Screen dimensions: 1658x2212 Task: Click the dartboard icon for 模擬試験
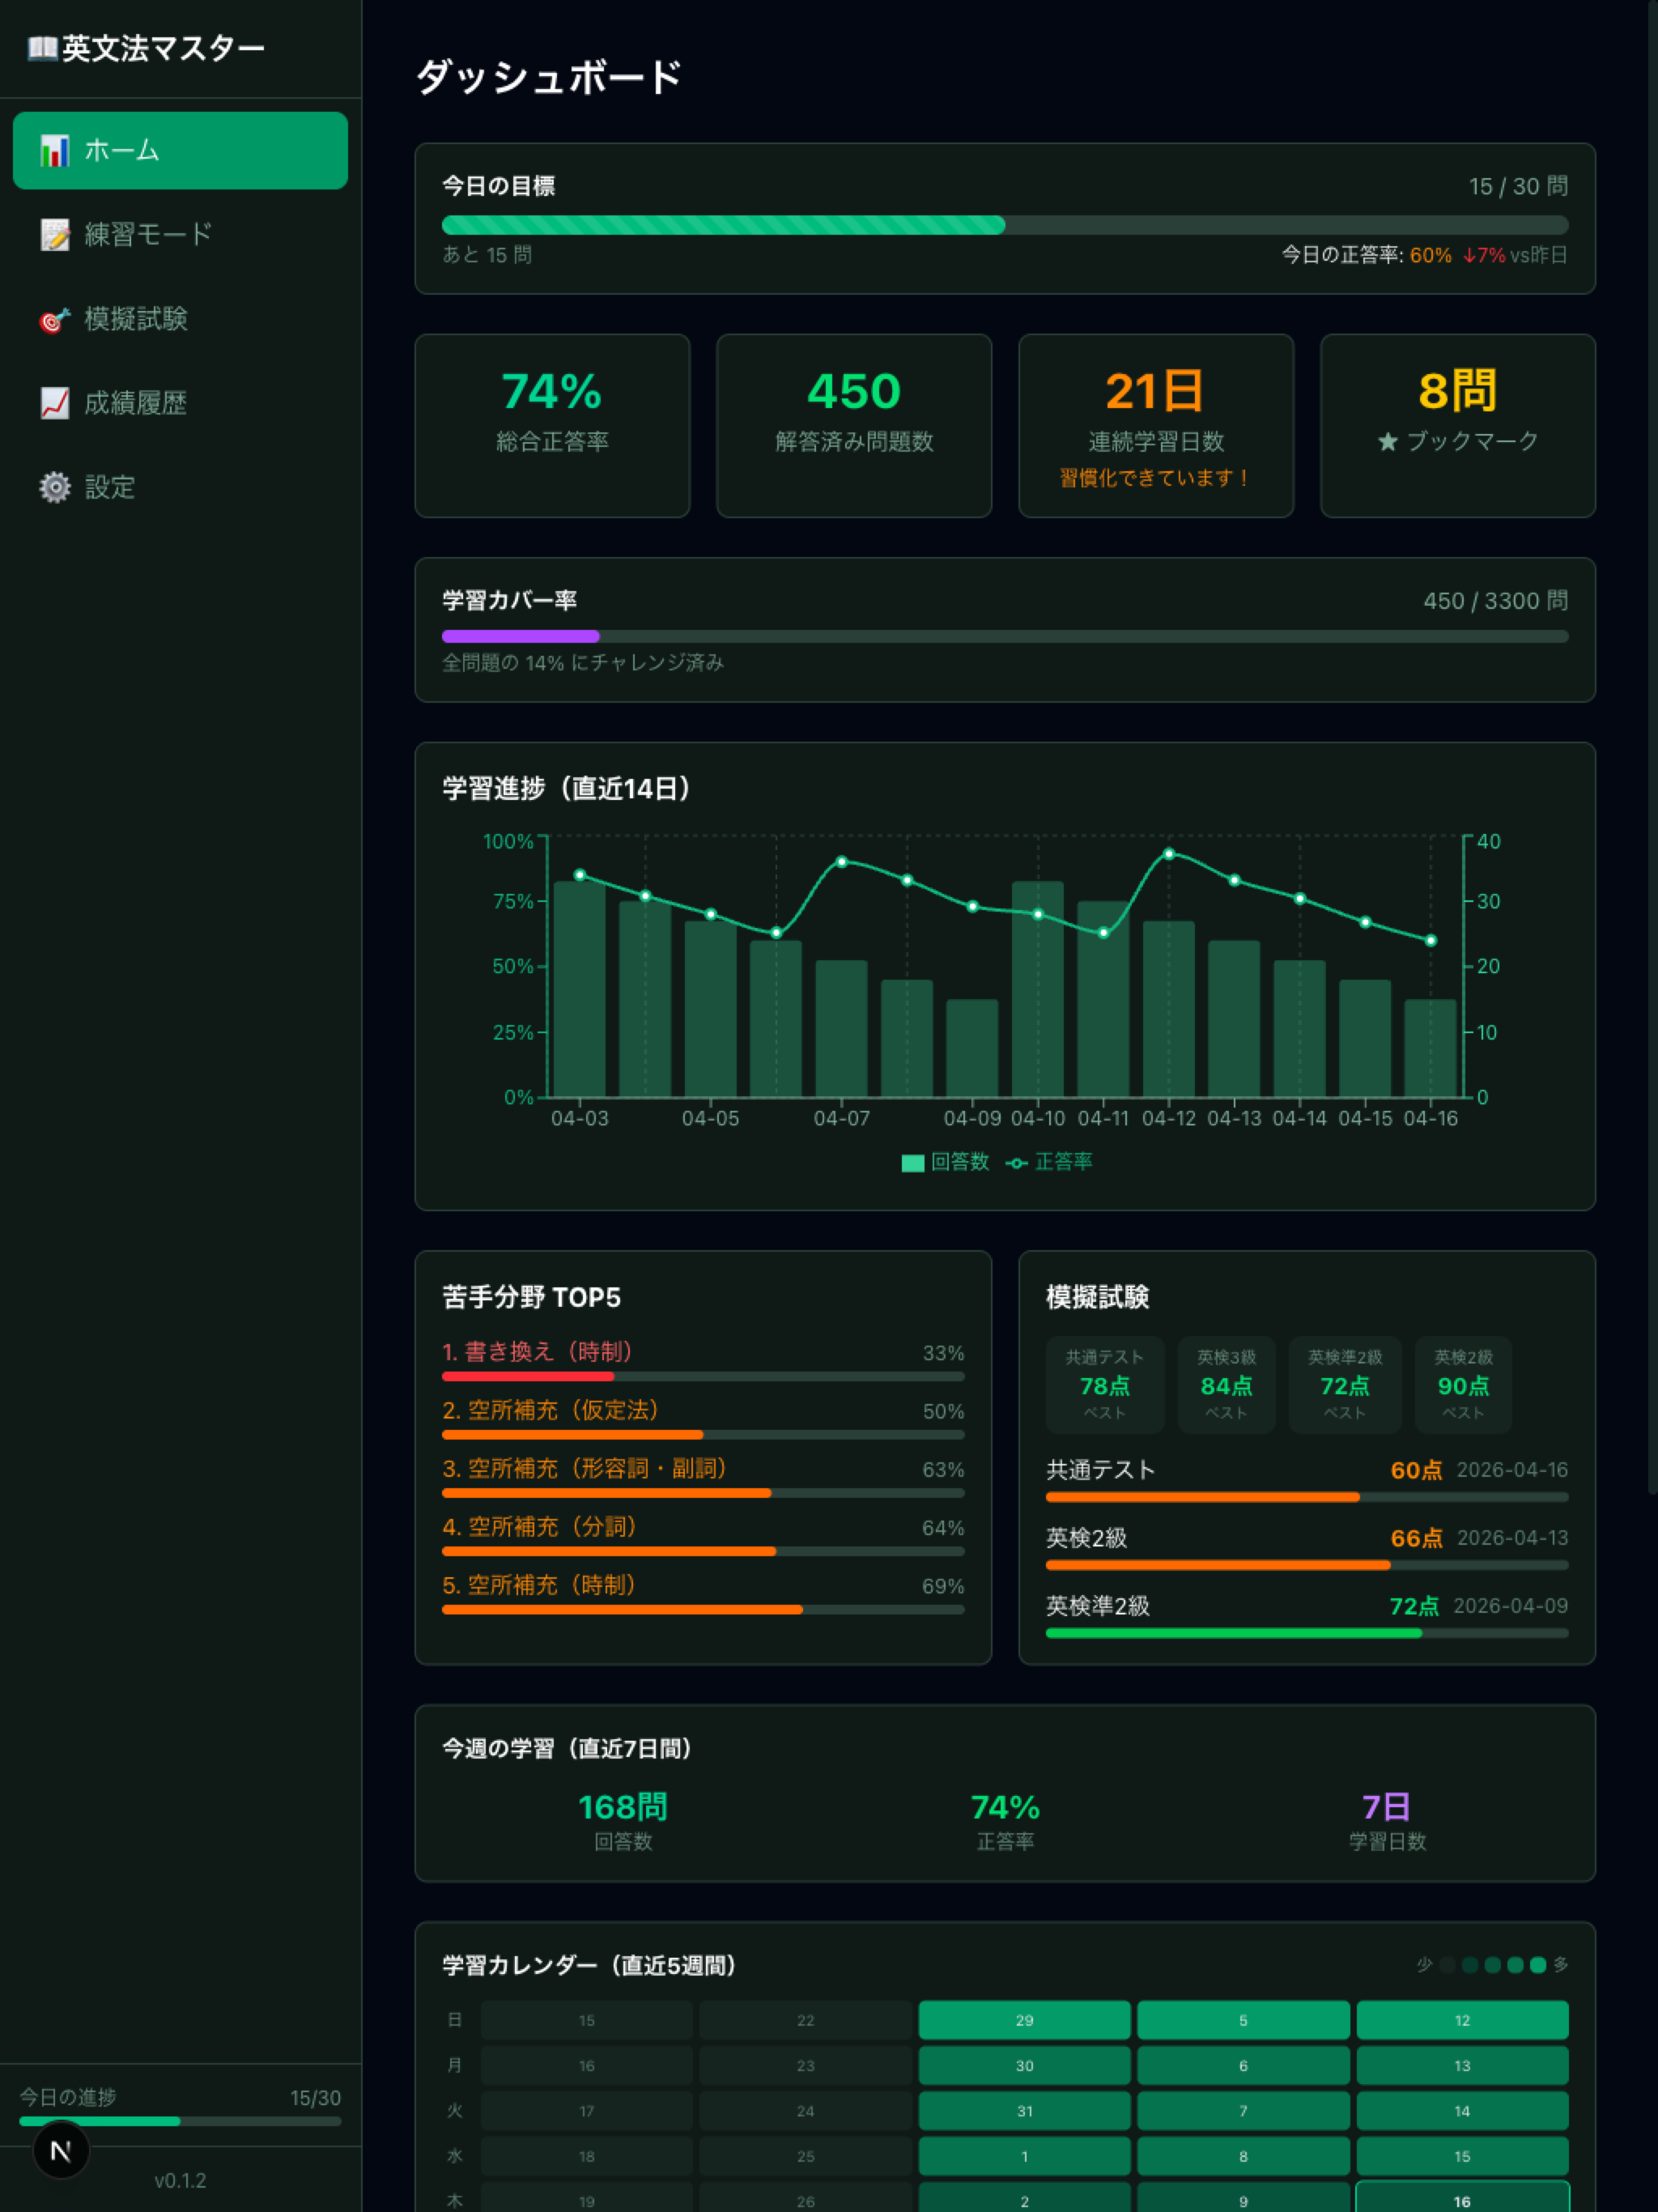click(54, 319)
